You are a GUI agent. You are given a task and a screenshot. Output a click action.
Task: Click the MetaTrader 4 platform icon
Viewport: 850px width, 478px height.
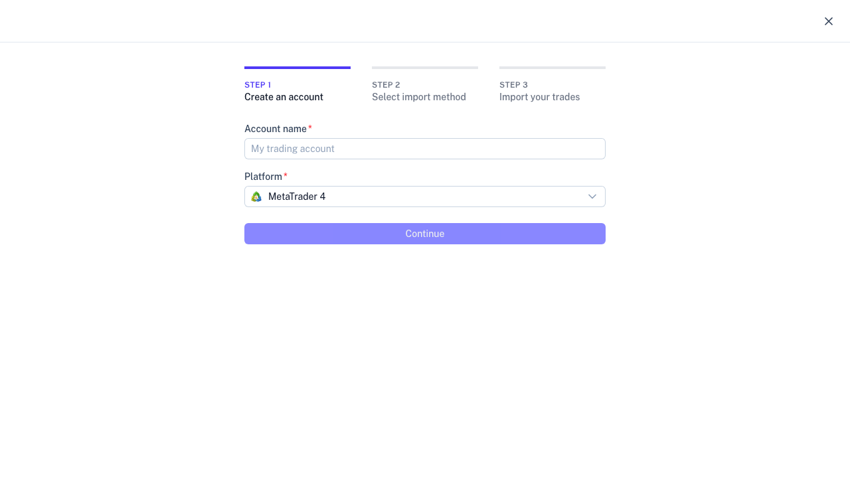256,197
